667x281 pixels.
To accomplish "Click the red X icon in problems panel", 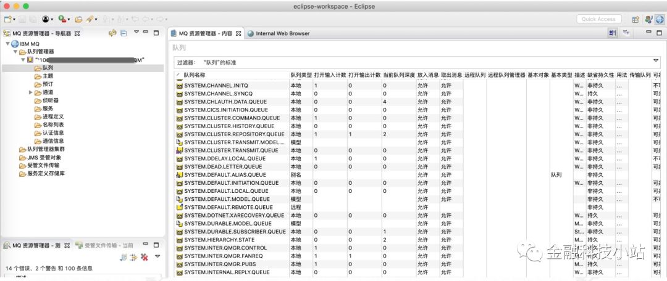I will pyautogui.click(x=145, y=257).
